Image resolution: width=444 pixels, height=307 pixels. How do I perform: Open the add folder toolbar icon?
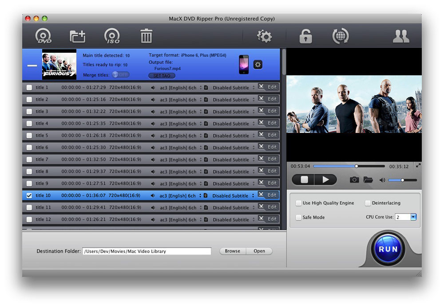[78, 36]
